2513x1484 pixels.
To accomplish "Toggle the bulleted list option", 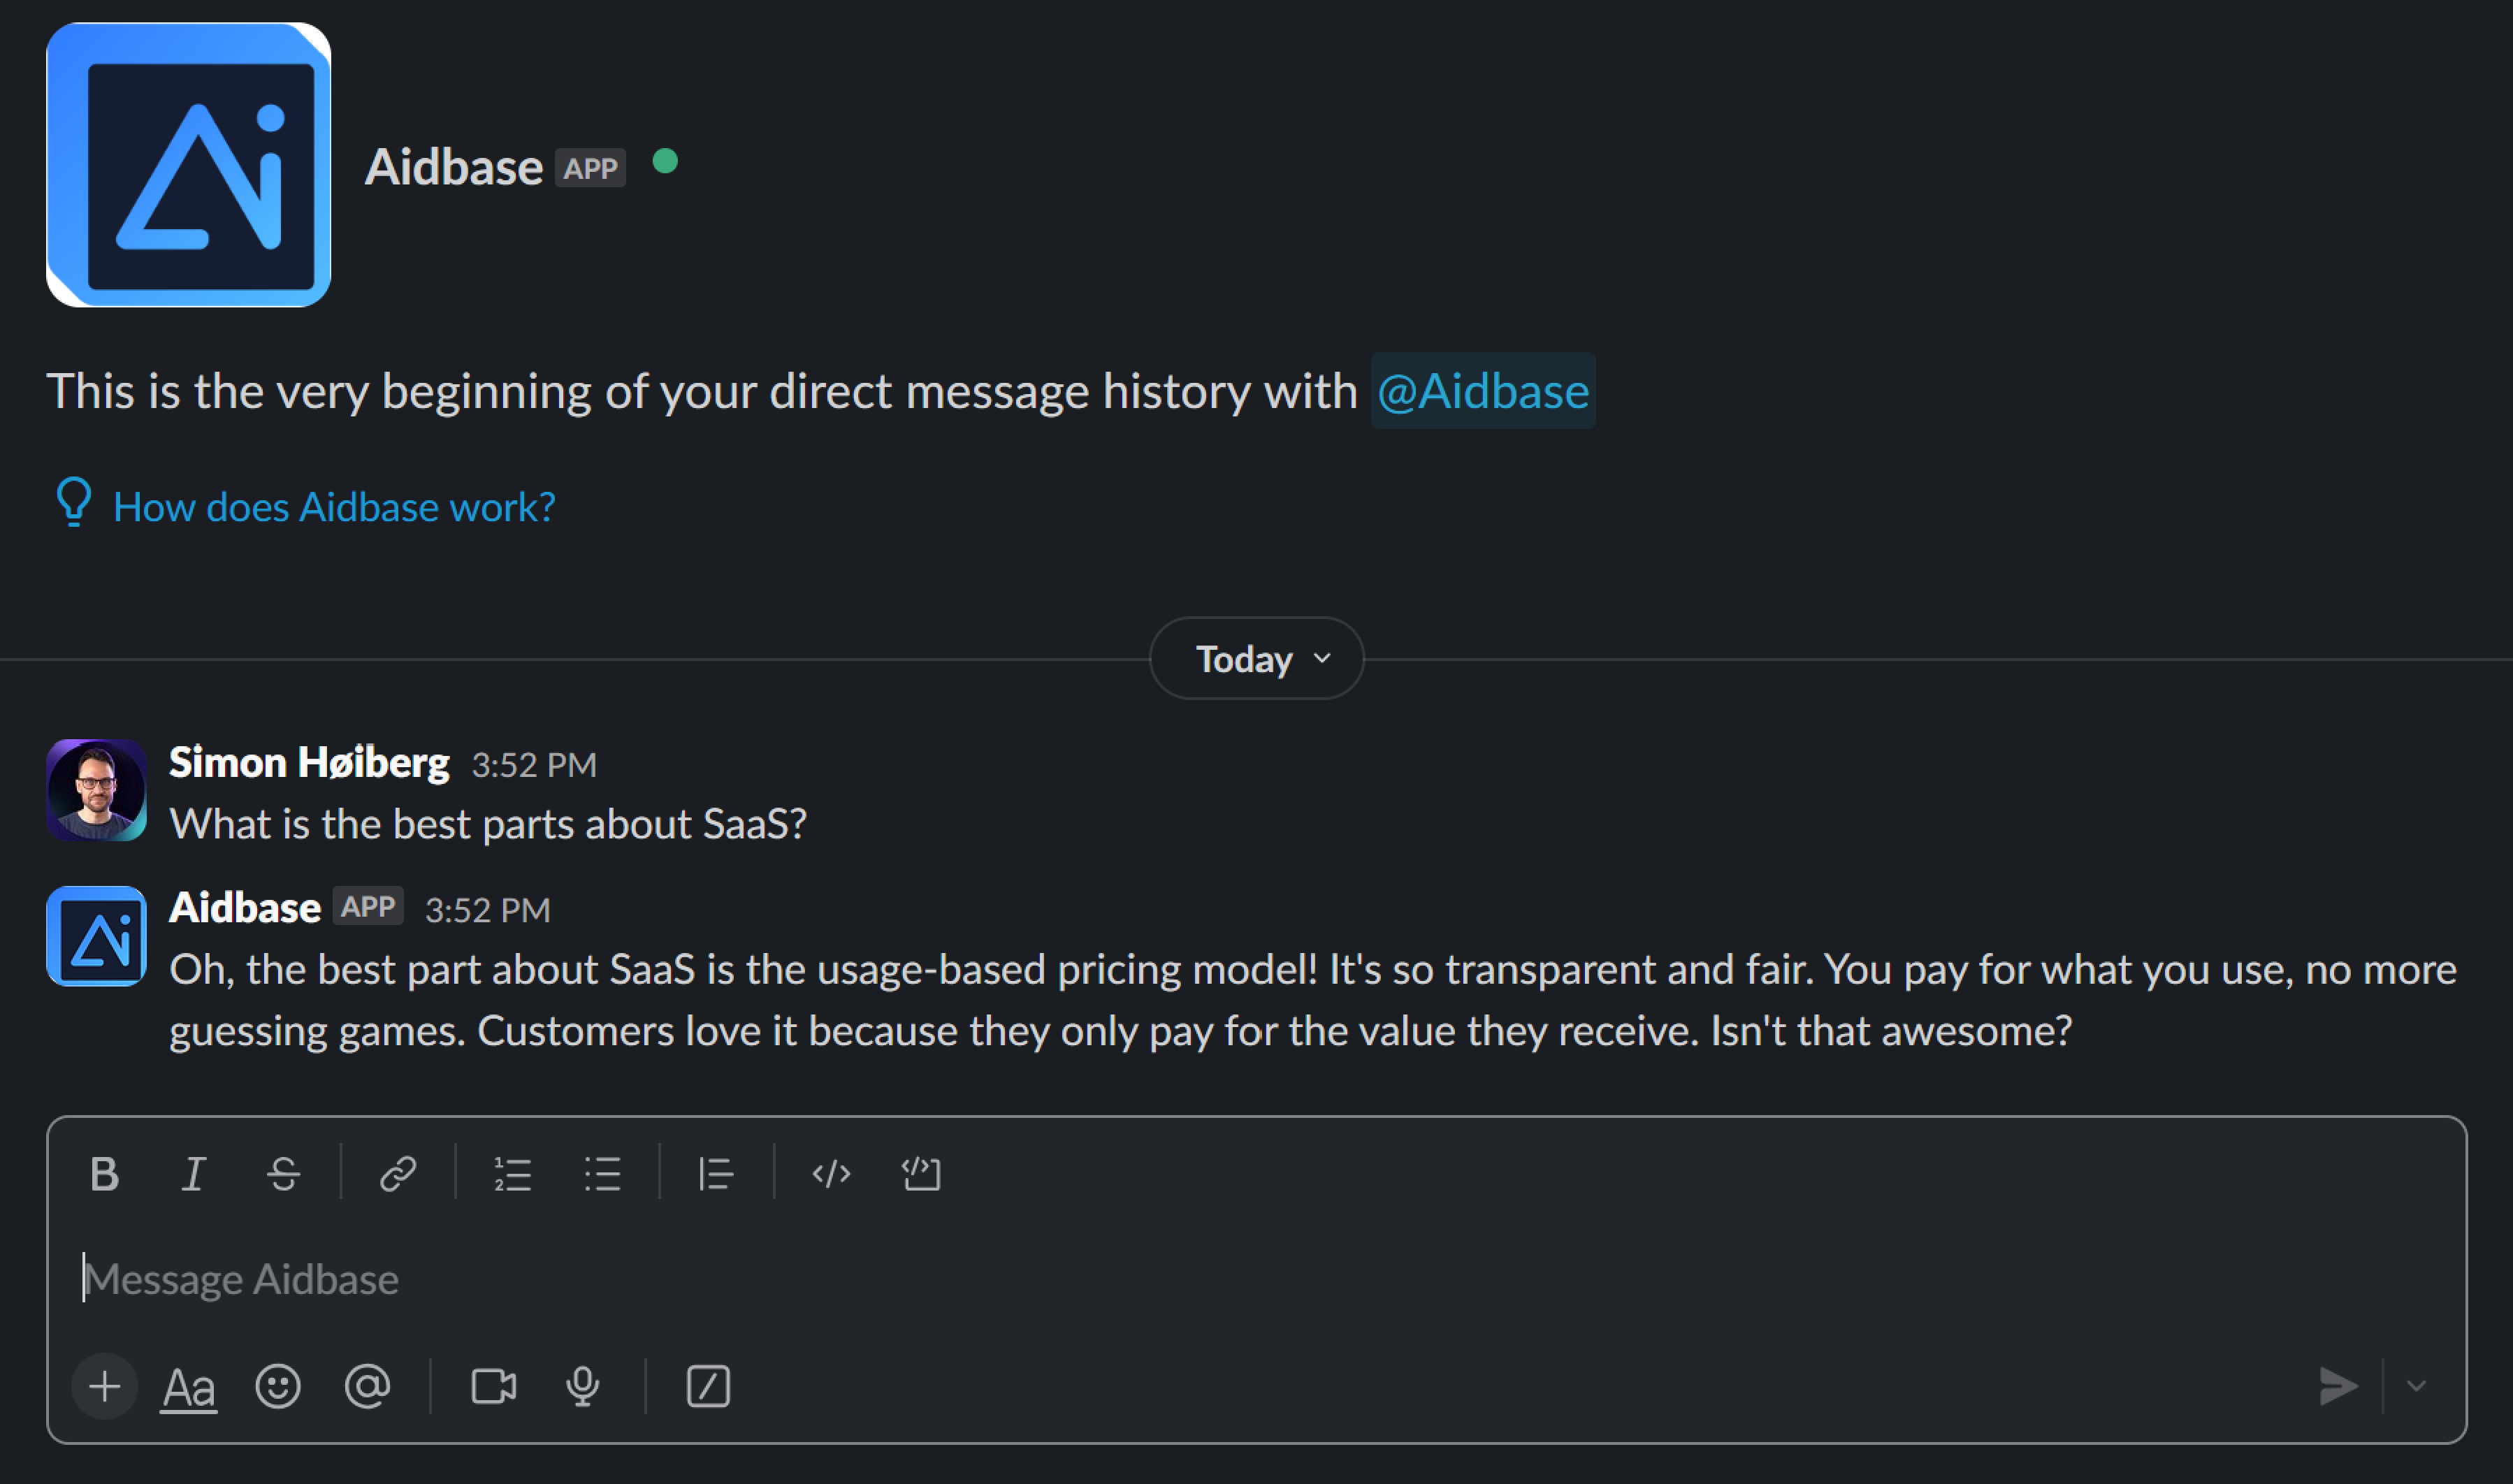I will click(x=602, y=1174).
